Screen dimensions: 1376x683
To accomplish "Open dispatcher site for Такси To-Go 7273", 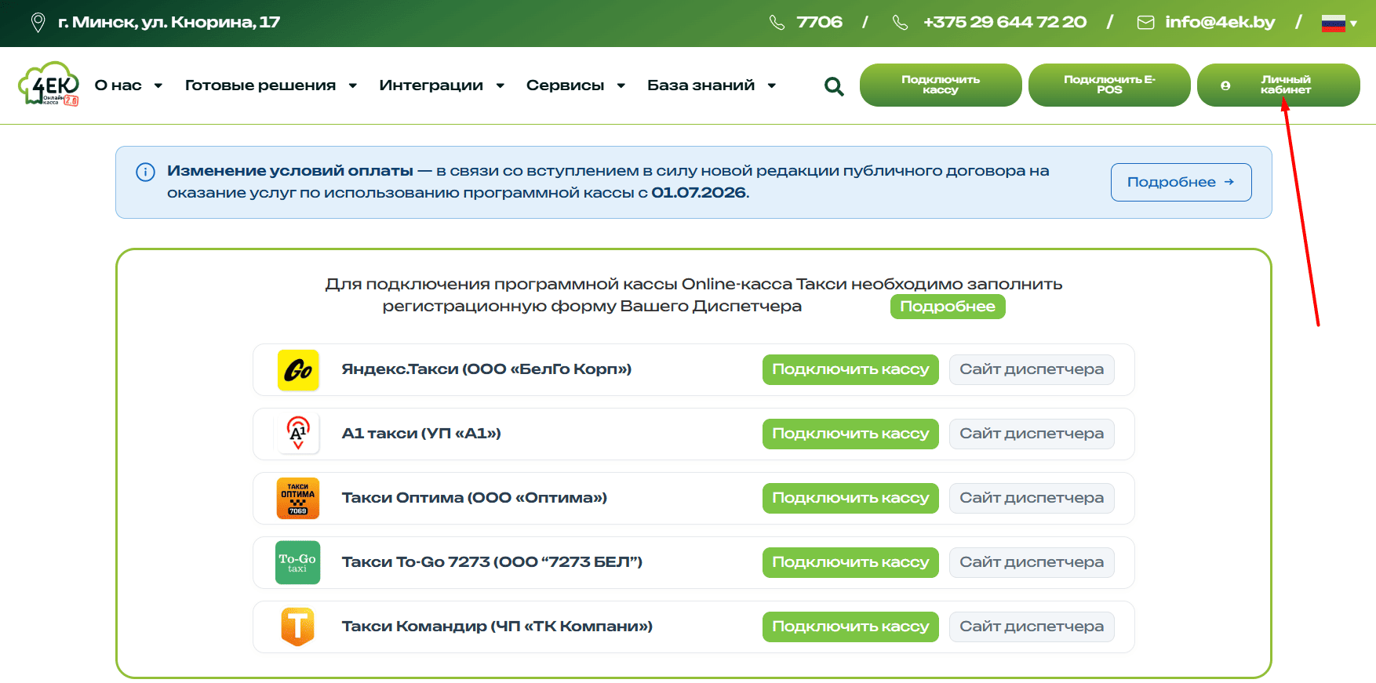I will [1032, 562].
